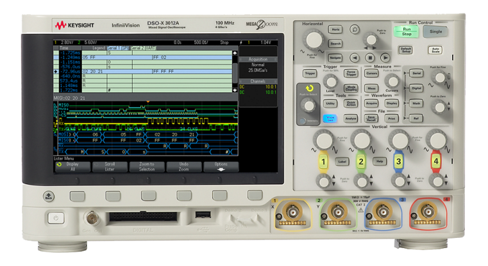Viewport: 488px width, 266px height.
Task: Push the channel 1 vertical scale knob
Action: pos(324,140)
